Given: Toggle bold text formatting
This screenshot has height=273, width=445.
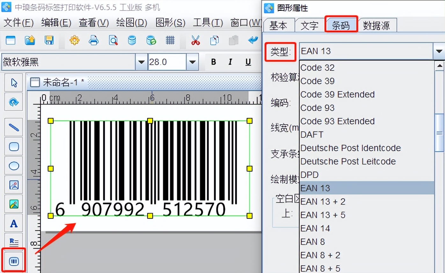Looking at the screenshot, I should point(214,62).
